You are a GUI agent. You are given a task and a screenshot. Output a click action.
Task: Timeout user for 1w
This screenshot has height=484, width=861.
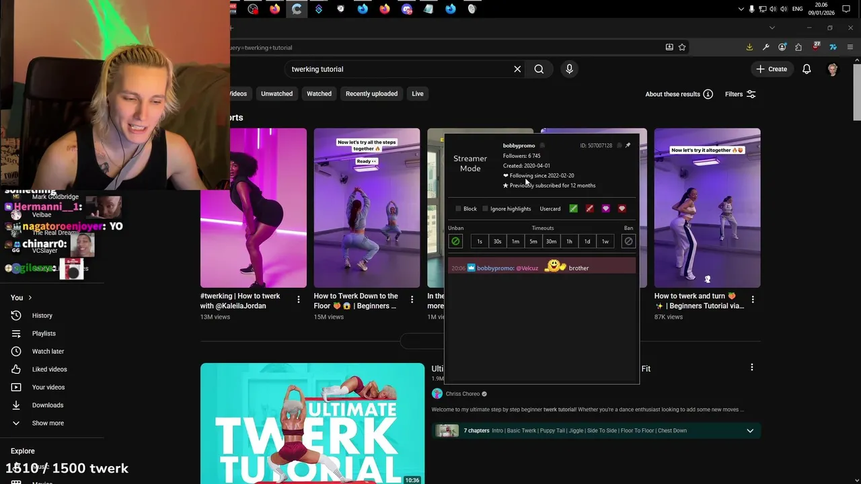pos(605,241)
